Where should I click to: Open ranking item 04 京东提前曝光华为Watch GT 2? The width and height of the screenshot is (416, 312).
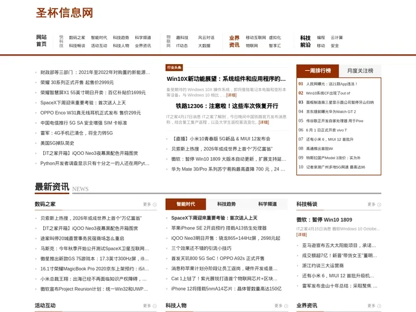pyautogui.click(x=331, y=112)
